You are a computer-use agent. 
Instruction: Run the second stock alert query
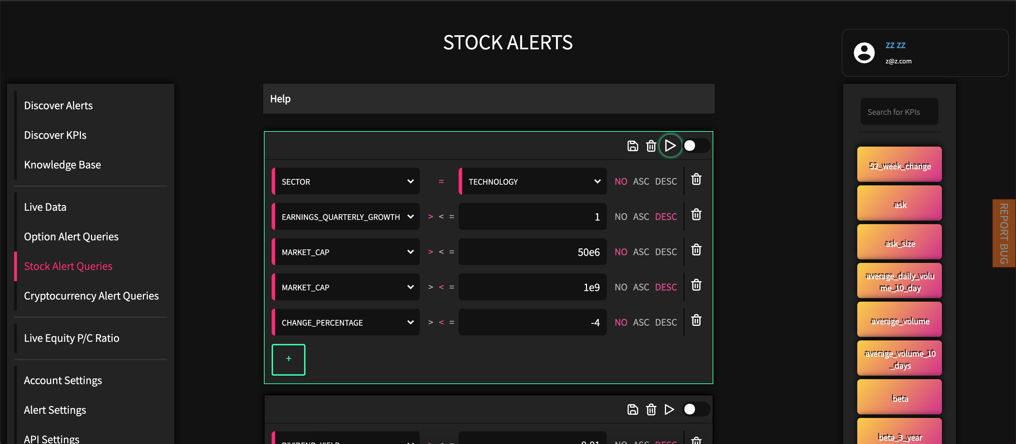pyautogui.click(x=669, y=409)
